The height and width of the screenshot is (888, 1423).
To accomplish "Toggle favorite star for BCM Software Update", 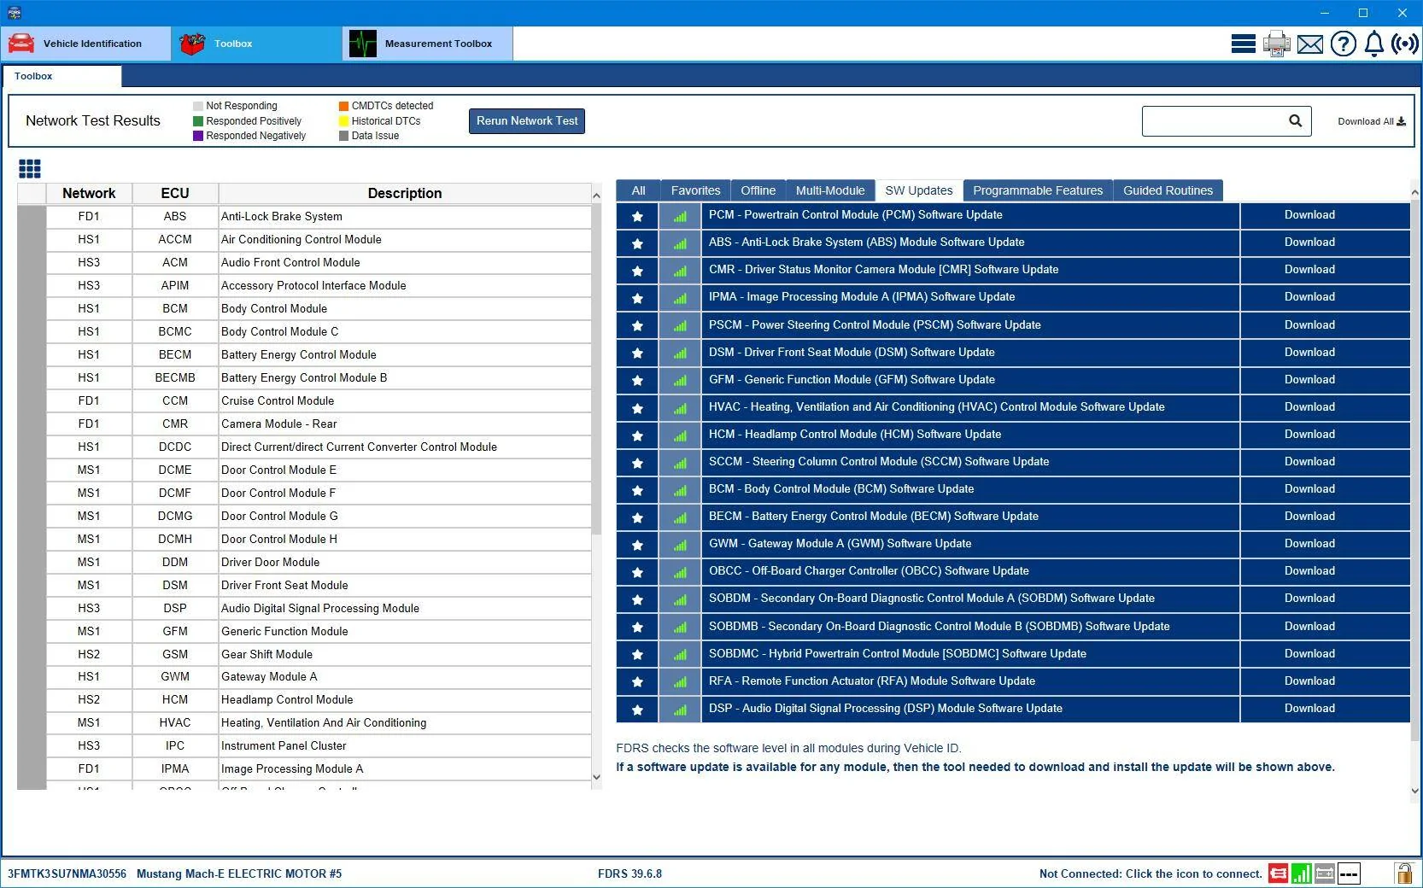I will click(x=637, y=490).
